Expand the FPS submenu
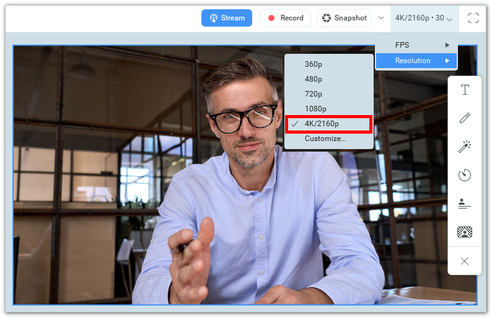 coord(416,45)
